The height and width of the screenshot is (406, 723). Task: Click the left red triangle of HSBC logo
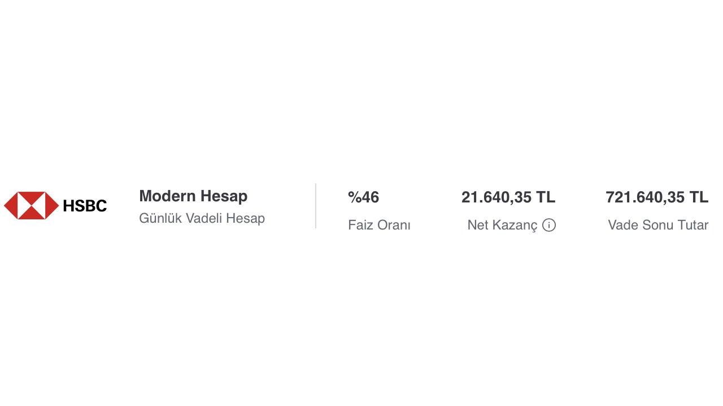click(x=11, y=205)
